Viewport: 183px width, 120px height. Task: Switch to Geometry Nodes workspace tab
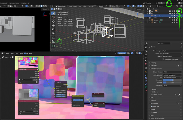[14, 3]
